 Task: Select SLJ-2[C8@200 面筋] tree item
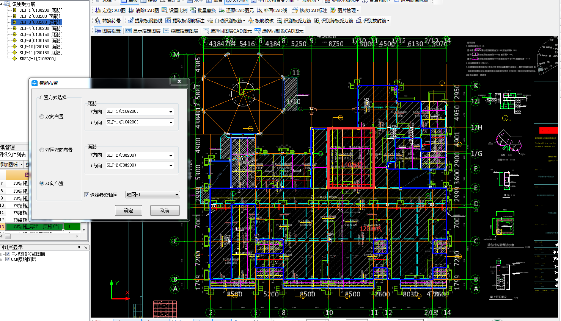[x=40, y=16]
